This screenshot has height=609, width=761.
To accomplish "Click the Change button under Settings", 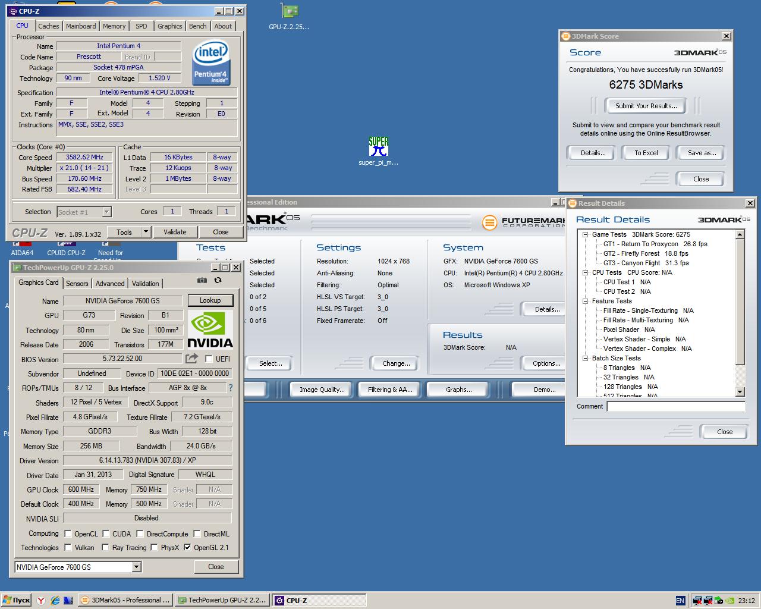I will 396,363.
